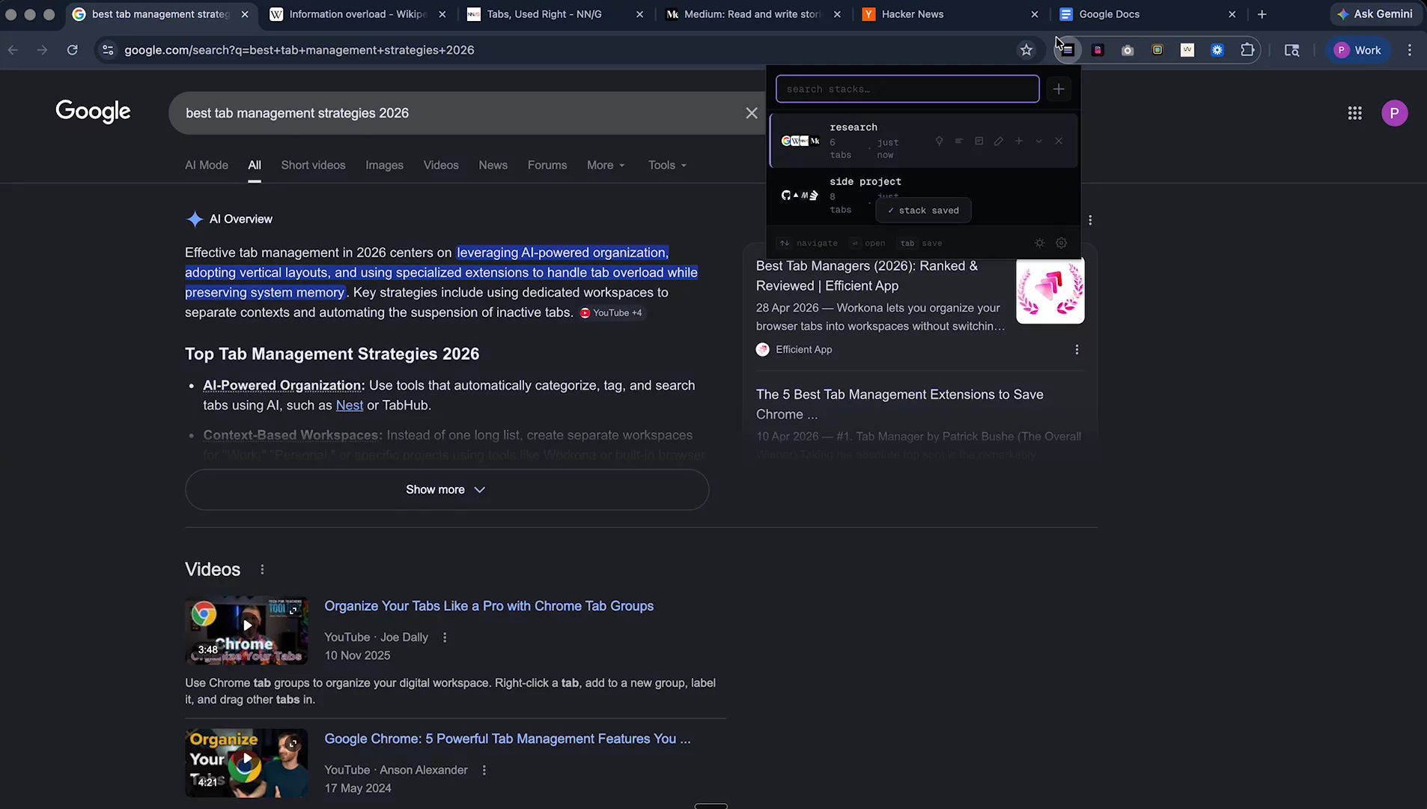Expand the research stack chevron
1427x809 pixels.
coord(1039,141)
